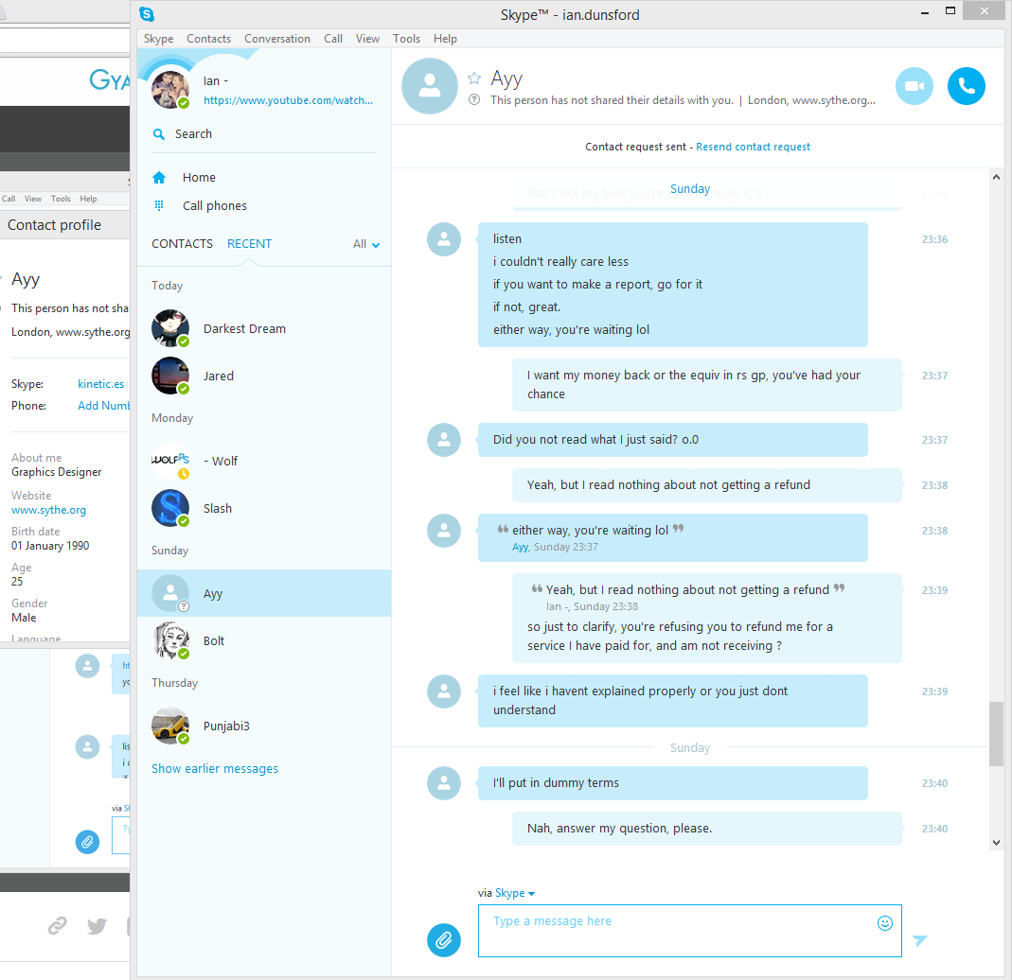Select Ayy in the recent list
Image resolution: width=1012 pixels, height=980 pixels.
click(264, 593)
